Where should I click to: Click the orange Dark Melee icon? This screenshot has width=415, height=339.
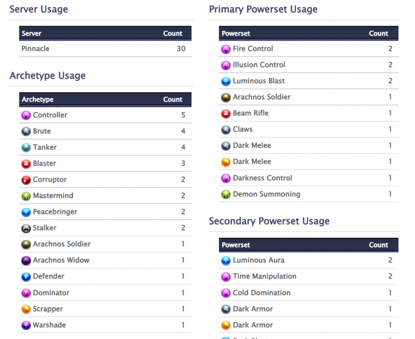tap(226, 162)
